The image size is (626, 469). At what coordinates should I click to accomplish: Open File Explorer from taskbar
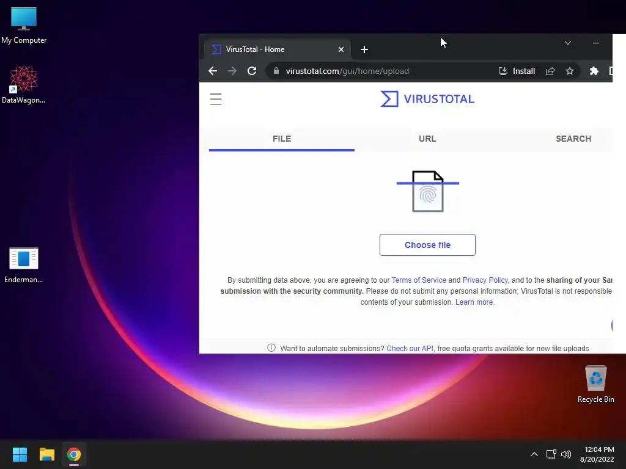tap(46, 454)
